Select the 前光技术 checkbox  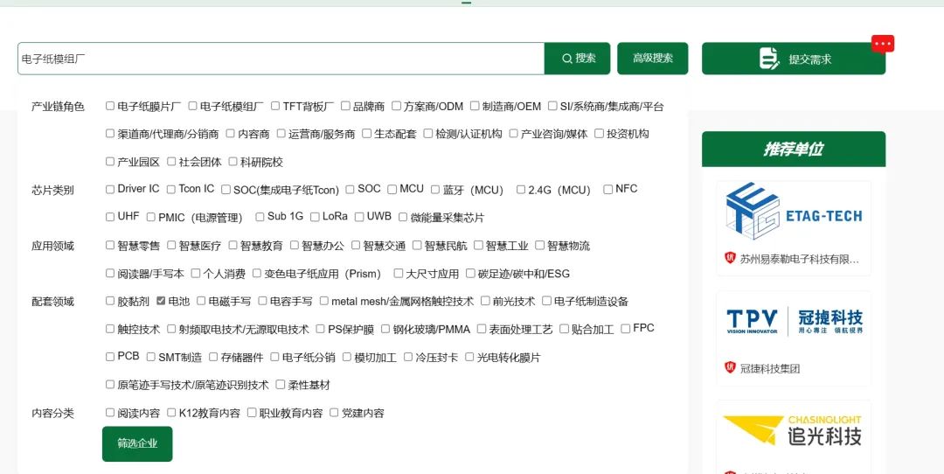485,301
